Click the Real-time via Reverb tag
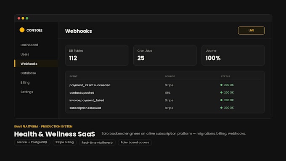Viewport: 286px width, 161px height. [x=97, y=143]
